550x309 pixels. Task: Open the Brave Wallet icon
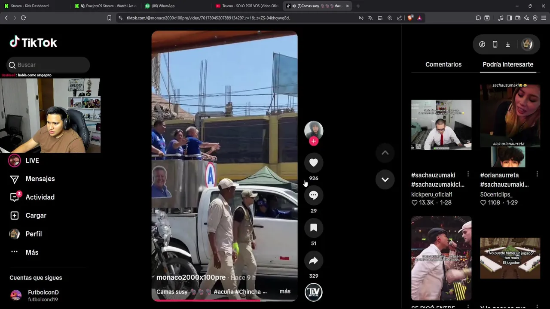[518, 18]
